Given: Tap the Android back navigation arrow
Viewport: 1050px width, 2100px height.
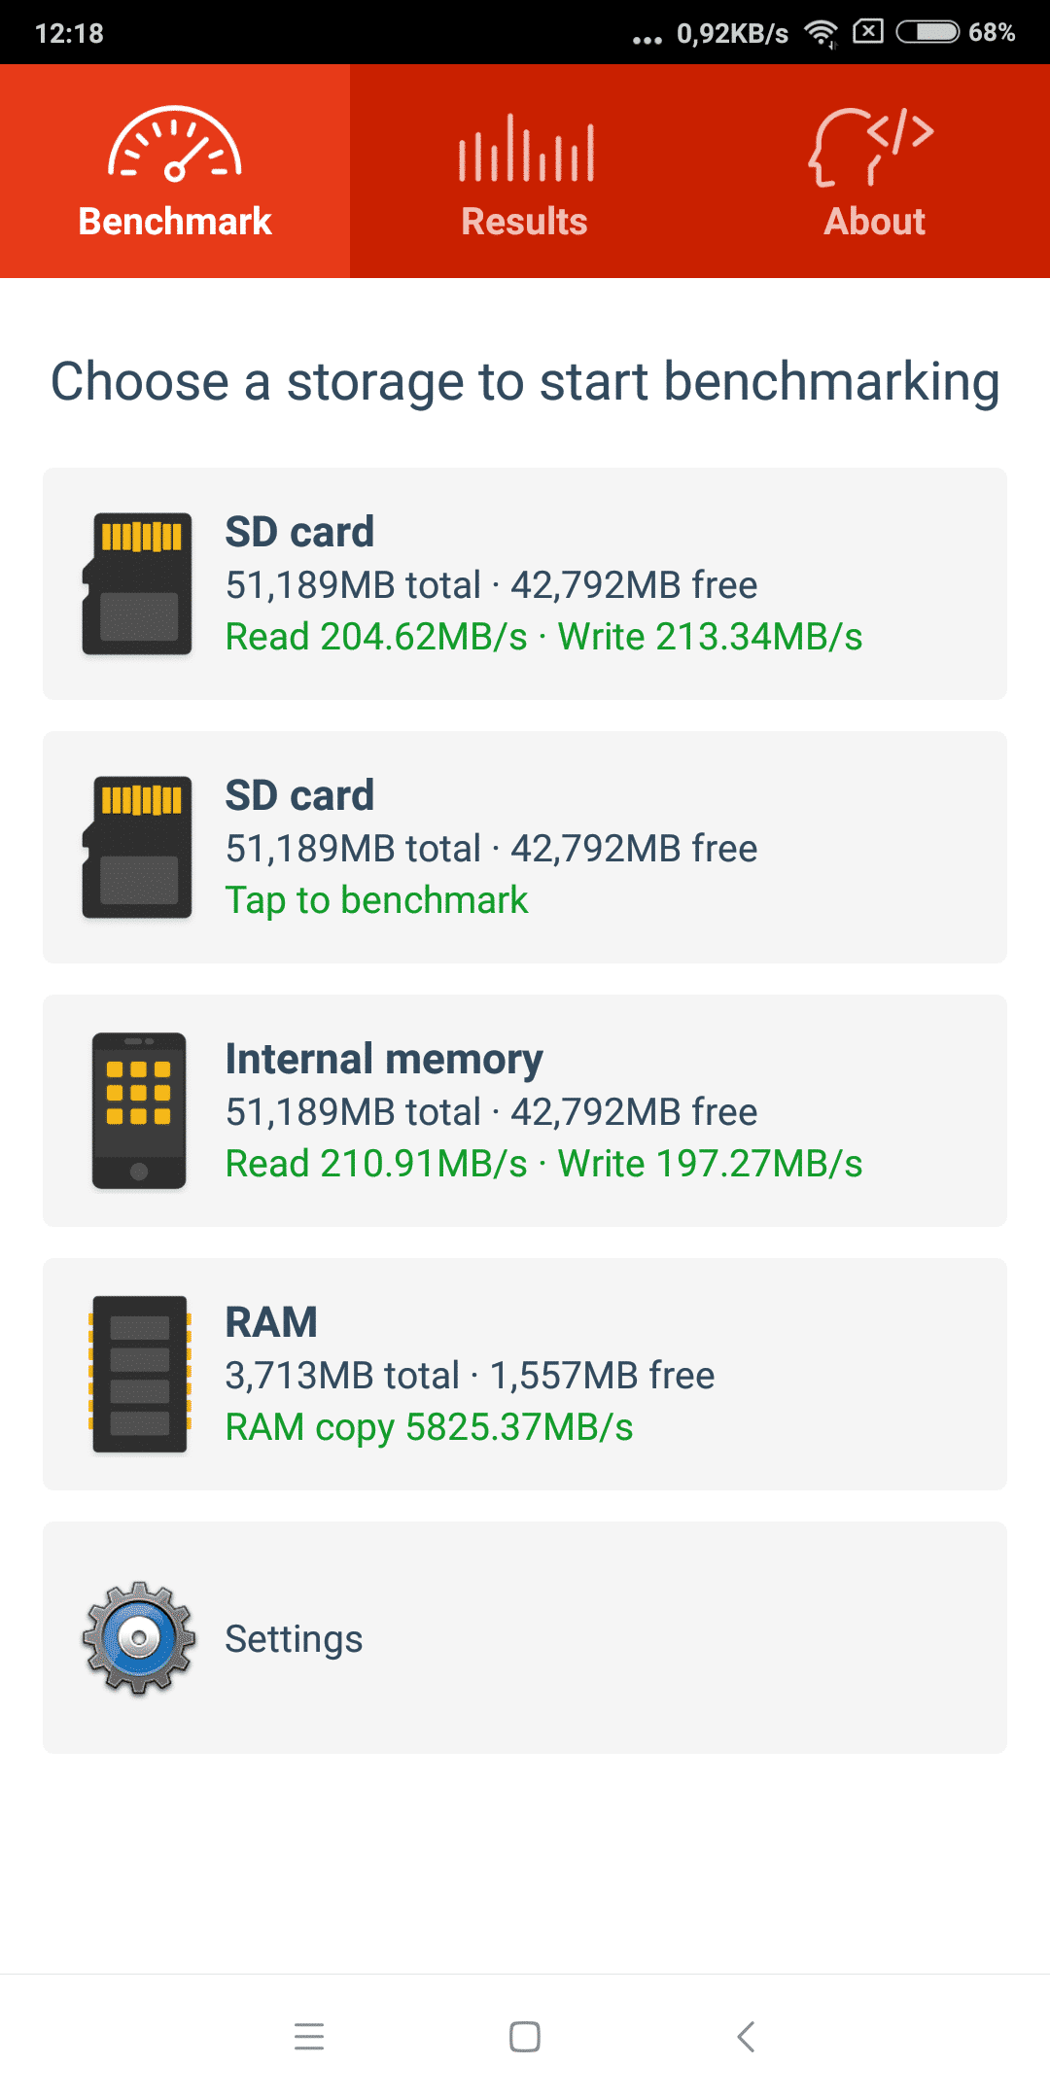Looking at the screenshot, I should pos(746,2036).
